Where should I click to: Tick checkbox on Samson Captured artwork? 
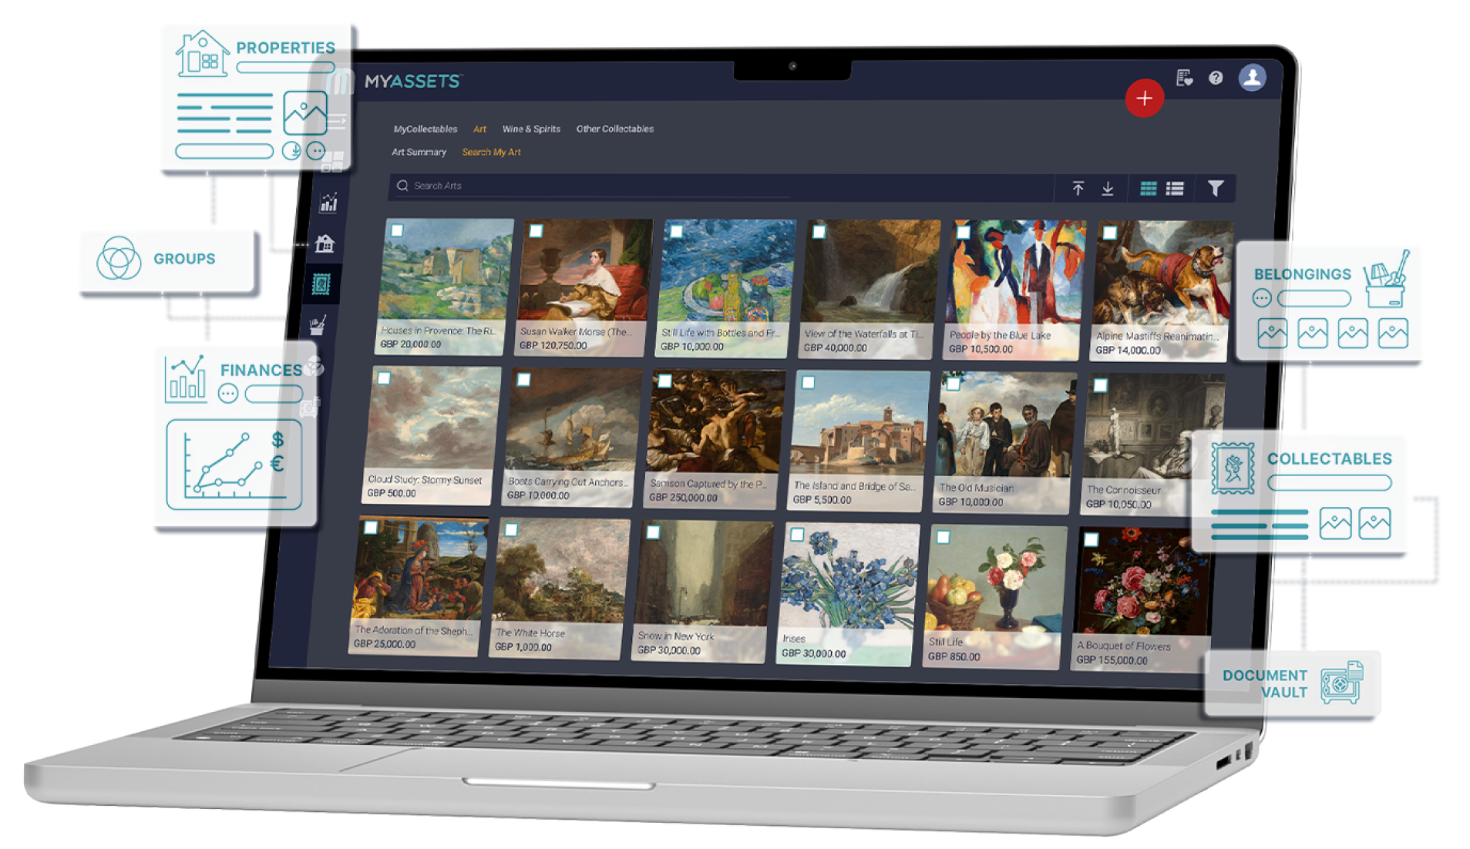(x=664, y=381)
